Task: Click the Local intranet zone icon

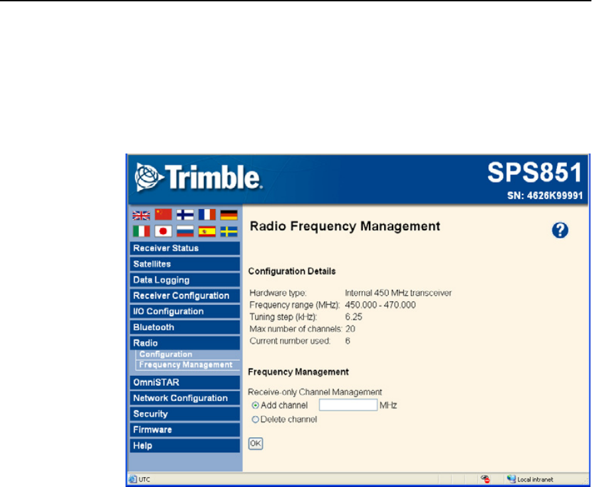Action: pos(511,479)
